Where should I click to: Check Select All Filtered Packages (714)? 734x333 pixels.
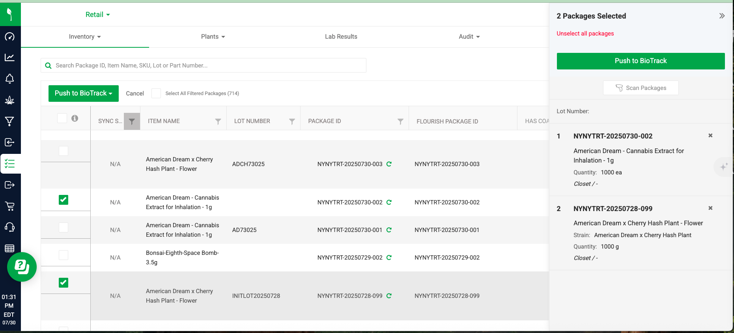tap(156, 94)
